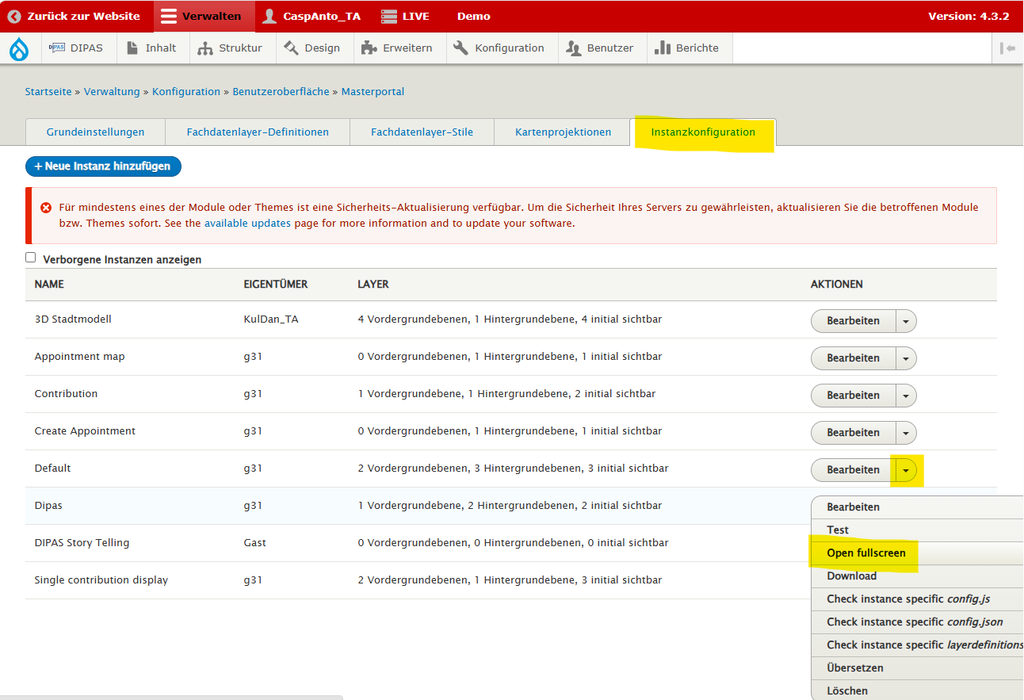Screen dimensions: 1024x700
Task: Open the CaspAnto_TA user account menu
Action: 311,16
